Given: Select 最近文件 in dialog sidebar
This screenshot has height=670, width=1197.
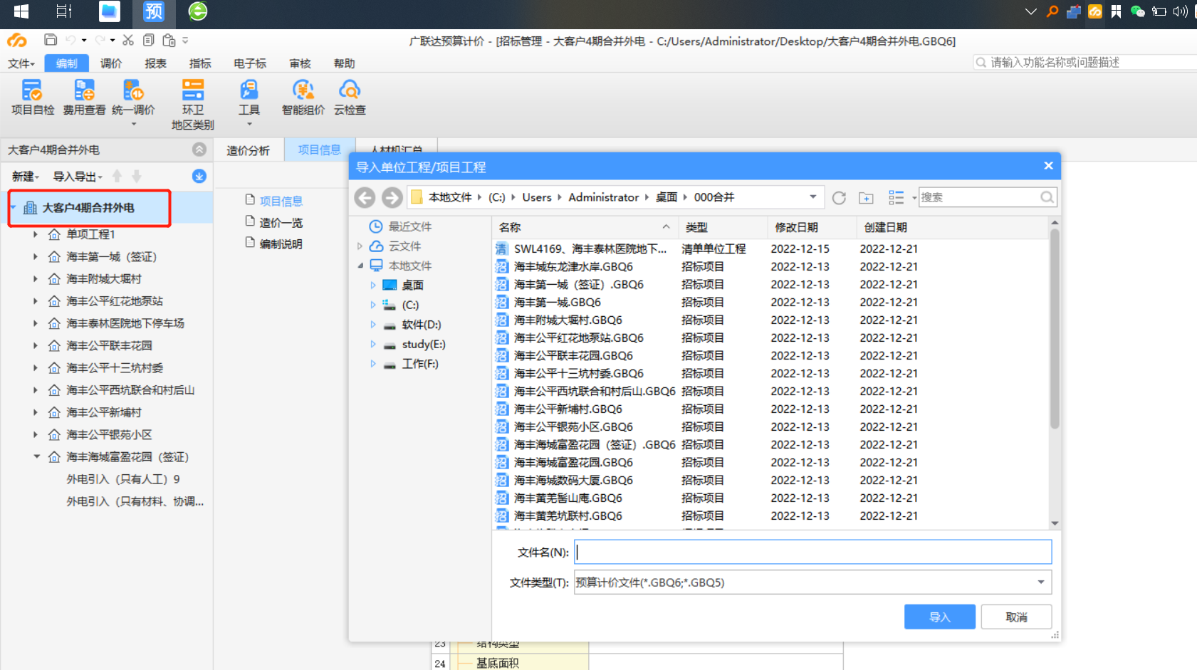Looking at the screenshot, I should tap(409, 226).
